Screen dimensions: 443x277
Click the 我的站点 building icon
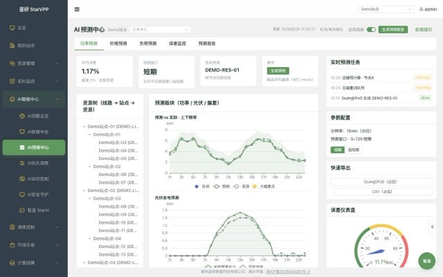[x=12, y=46]
